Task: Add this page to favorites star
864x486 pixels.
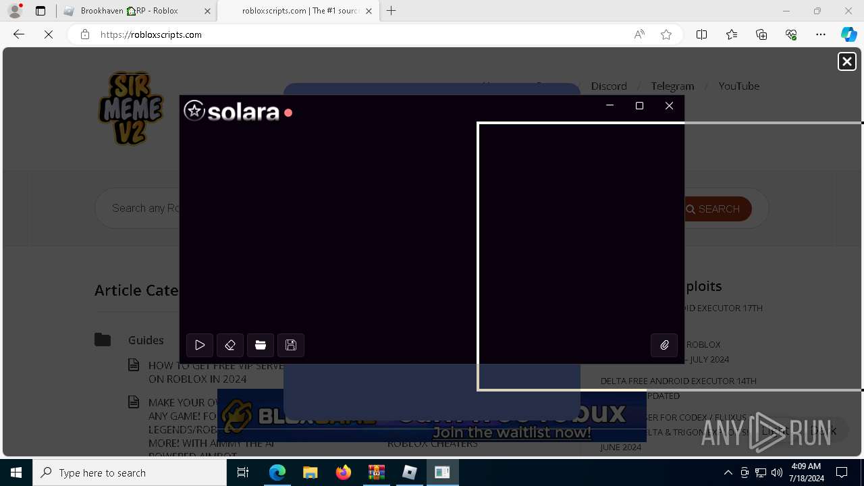Action: pyautogui.click(x=666, y=34)
